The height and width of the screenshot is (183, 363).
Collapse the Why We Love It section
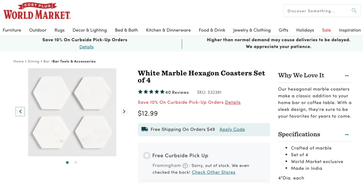347,75
